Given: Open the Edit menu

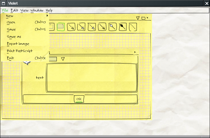Looking at the screenshot, I should [14, 10].
